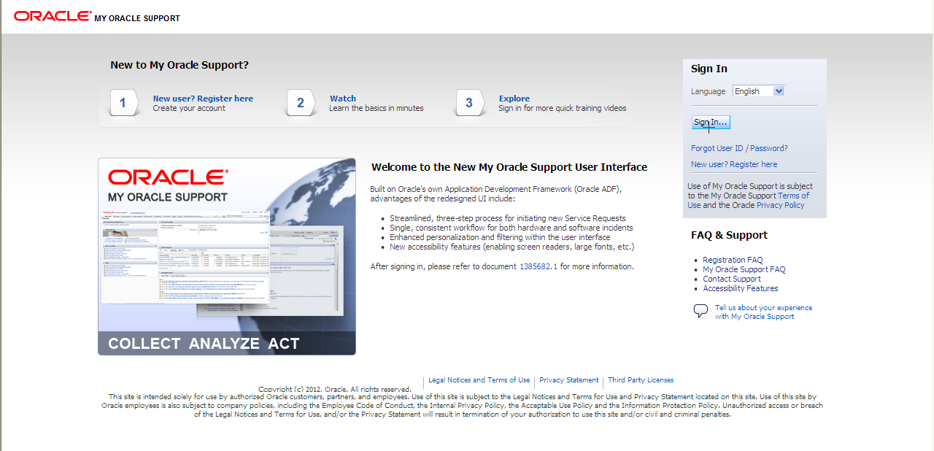
Task: Open the Accessibility Features link
Action: 741,288
